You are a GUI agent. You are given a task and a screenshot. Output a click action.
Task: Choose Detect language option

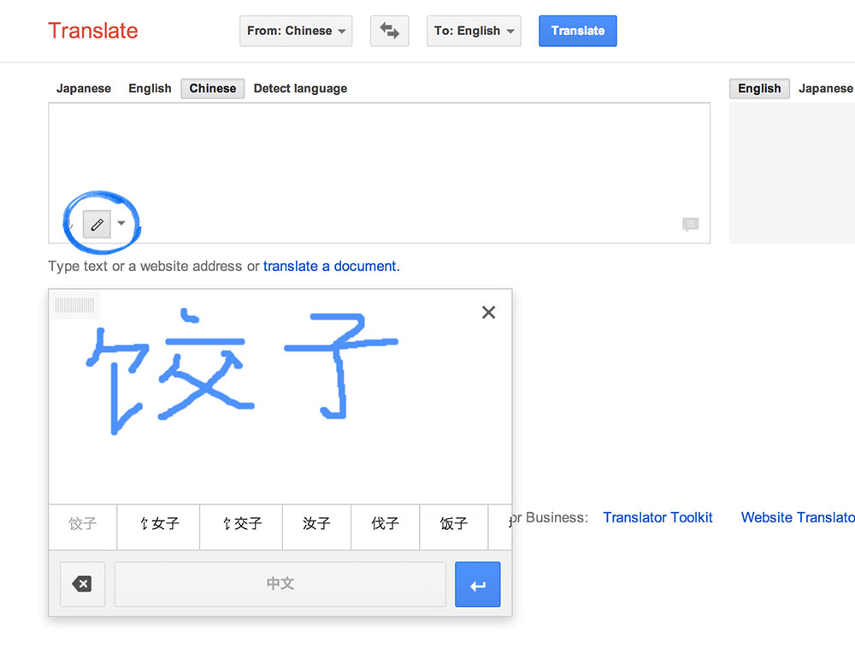coord(300,88)
